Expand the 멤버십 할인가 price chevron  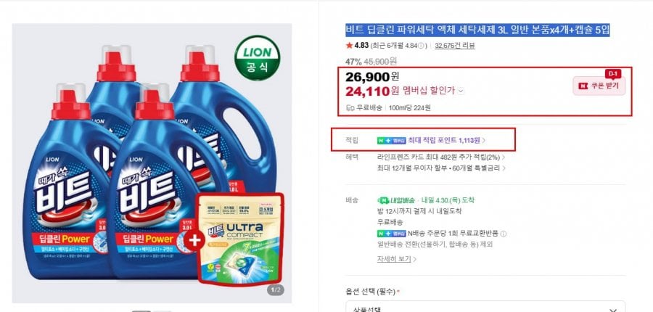click(461, 91)
